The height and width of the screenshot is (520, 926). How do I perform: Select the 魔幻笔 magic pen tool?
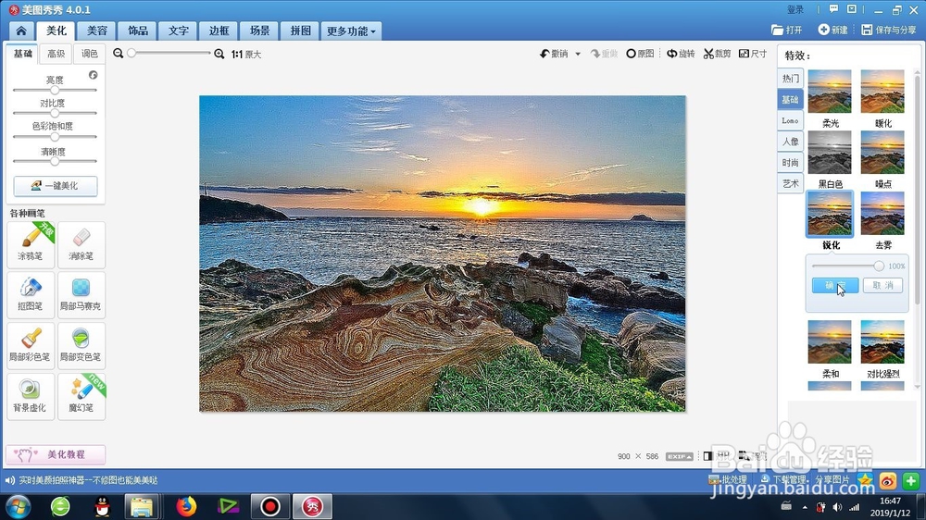point(81,395)
